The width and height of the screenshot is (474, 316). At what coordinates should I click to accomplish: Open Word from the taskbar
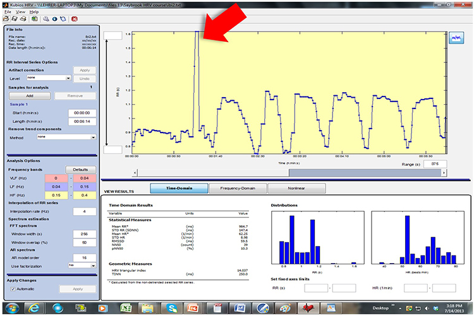[240, 308]
